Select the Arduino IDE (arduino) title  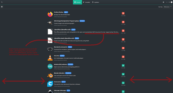click(60, 64)
